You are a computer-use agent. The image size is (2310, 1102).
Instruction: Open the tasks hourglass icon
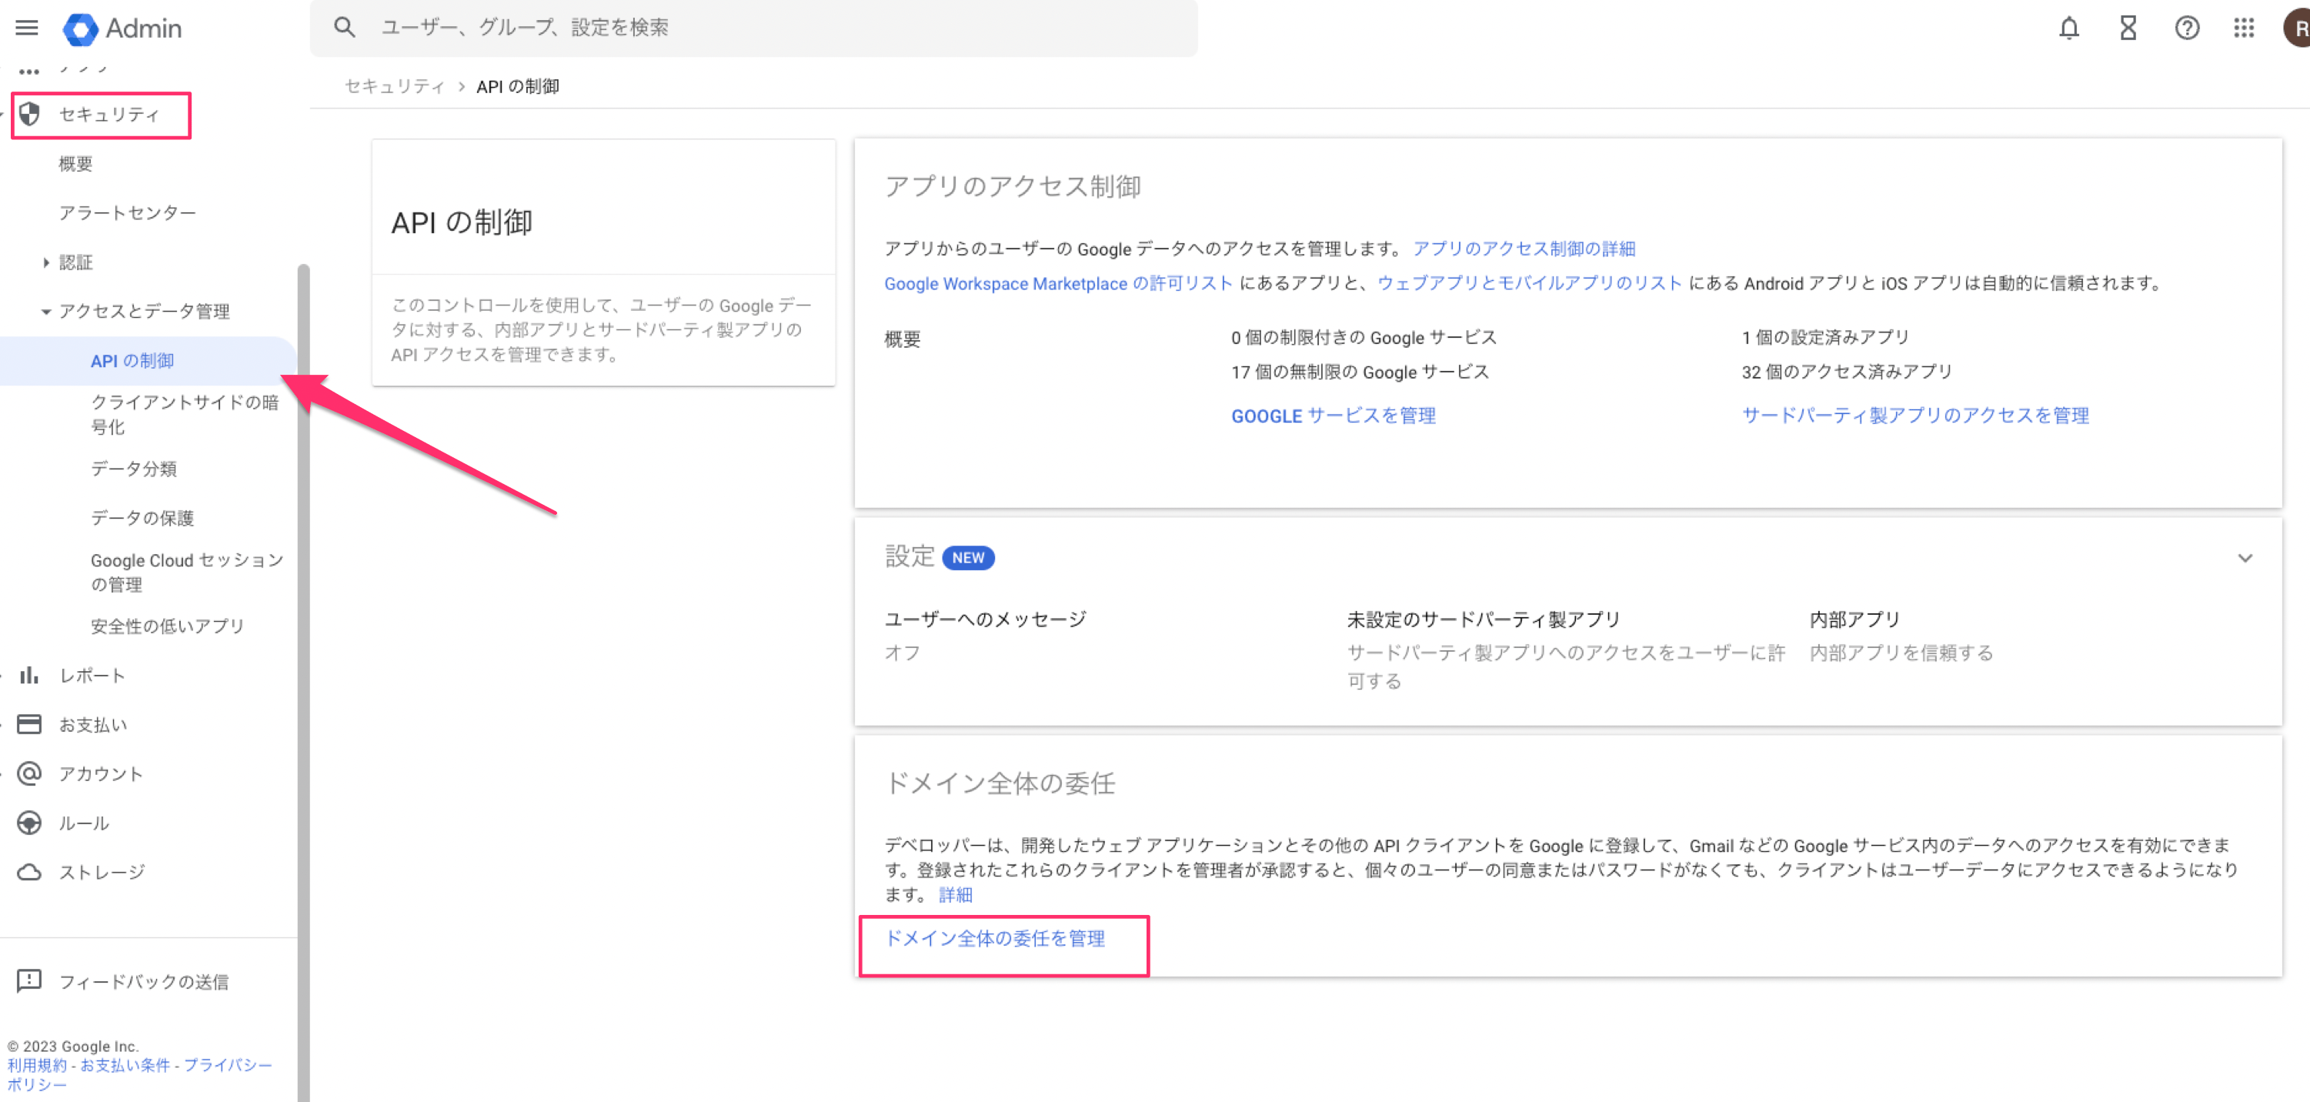tap(2127, 28)
